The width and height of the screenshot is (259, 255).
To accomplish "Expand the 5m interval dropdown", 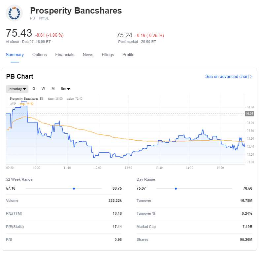I will pos(65,89).
